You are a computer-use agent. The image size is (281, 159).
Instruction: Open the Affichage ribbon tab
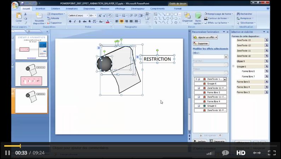120,8
